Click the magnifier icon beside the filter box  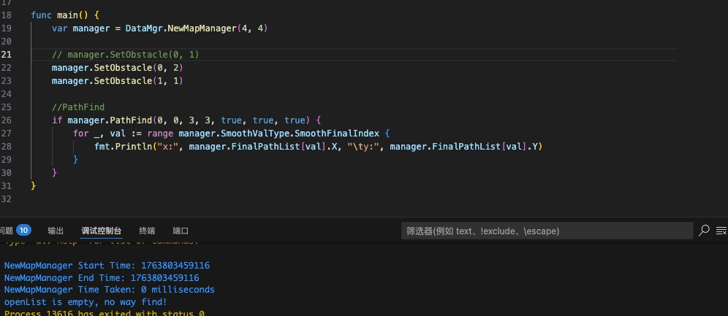point(705,231)
